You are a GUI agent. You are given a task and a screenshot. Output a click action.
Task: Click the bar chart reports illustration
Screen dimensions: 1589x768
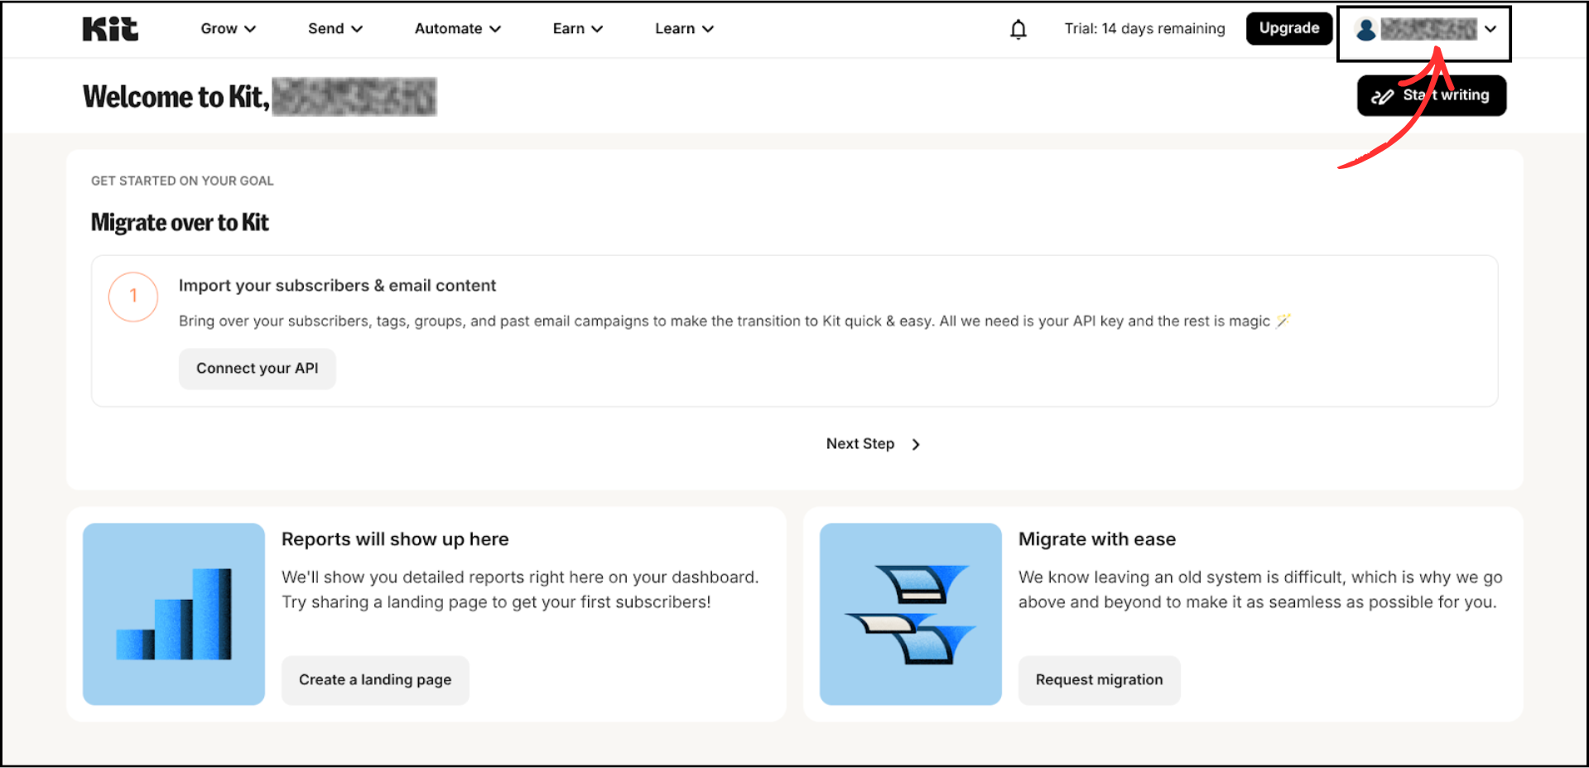click(173, 614)
